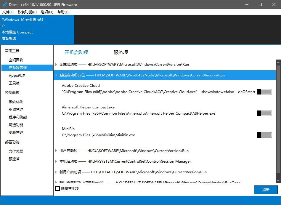The width and height of the screenshot is (281, 205).
Task: Click the 刷新 button
Action: pos(266,190)
